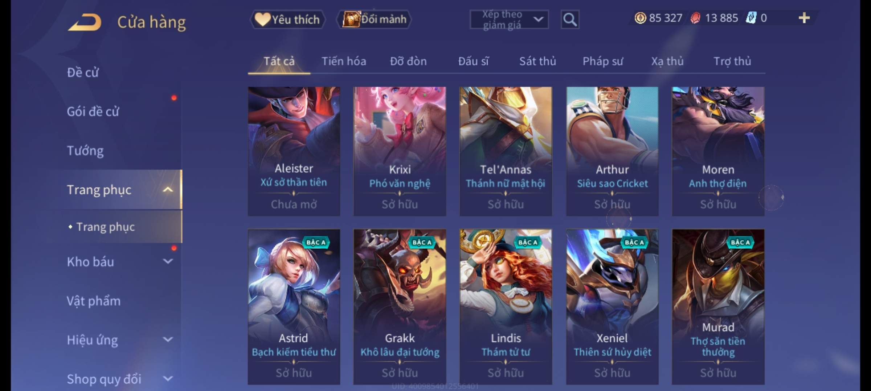Open the Aleister Xứ sở thần tiên skin card
871x391 pixels.
coord(294,151)
